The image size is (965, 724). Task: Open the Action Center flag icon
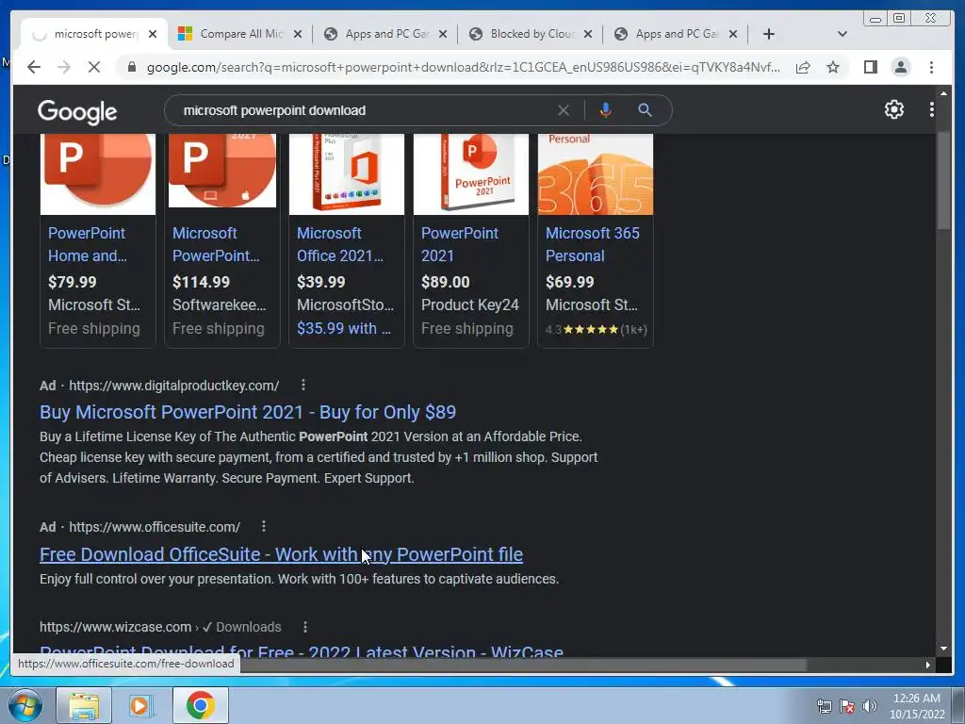847,706
